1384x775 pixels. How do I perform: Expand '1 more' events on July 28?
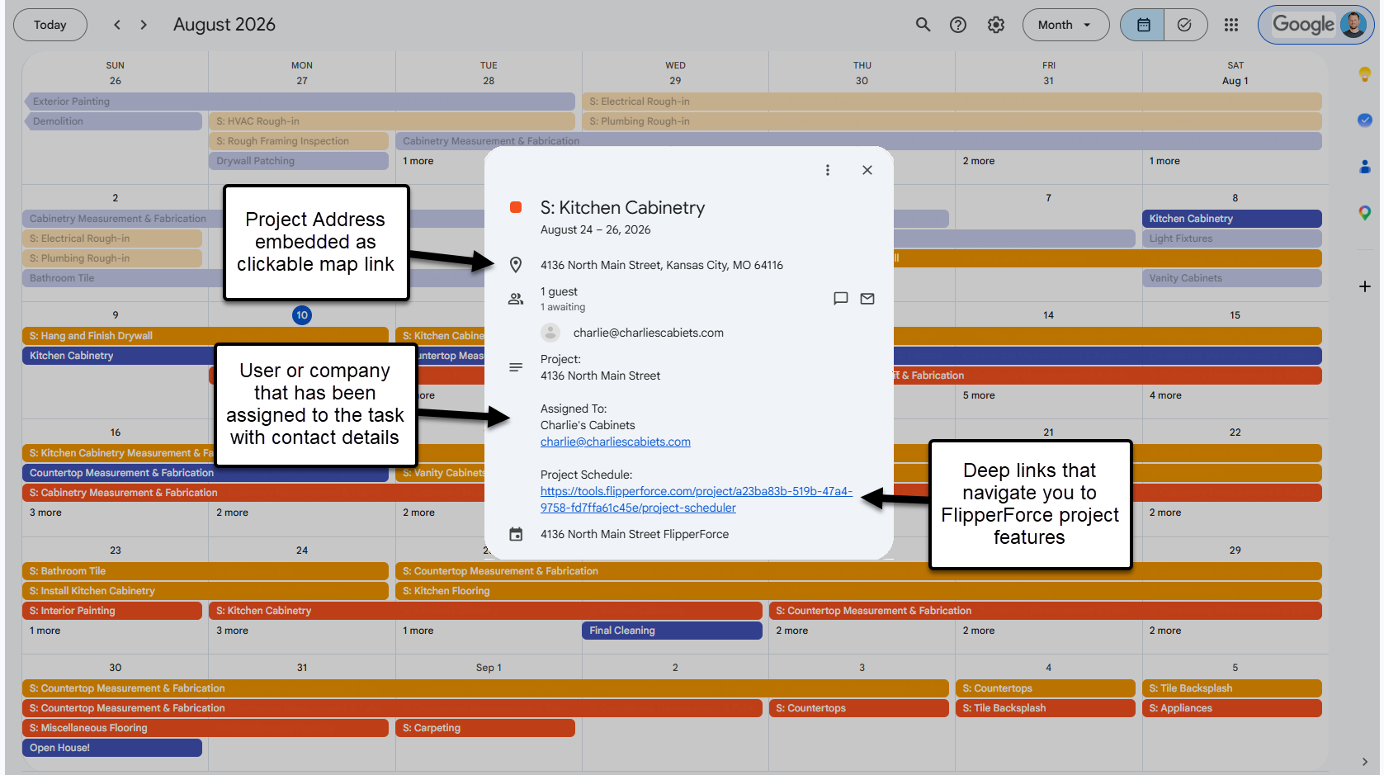click(x=418, y=161)
